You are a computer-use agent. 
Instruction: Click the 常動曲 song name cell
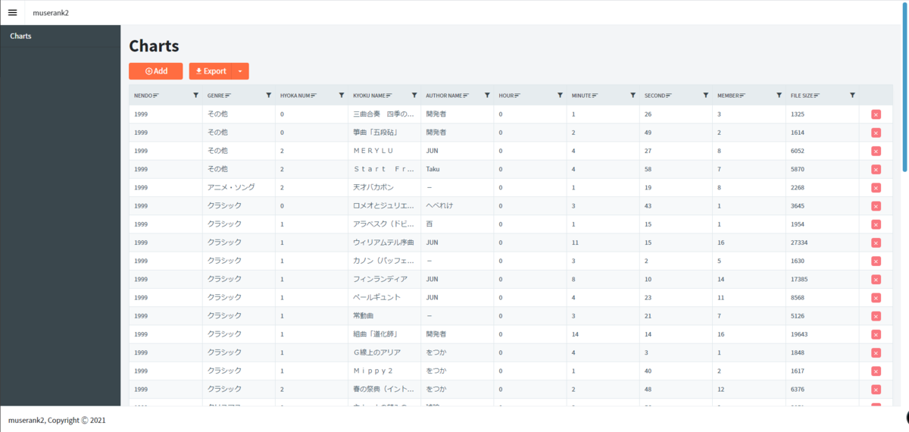384,316
